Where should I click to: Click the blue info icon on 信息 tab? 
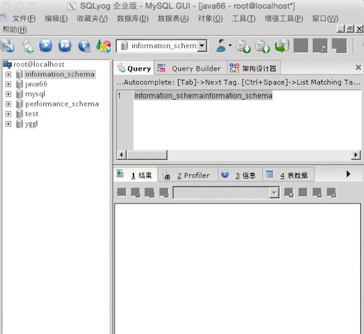tap(225, 174)
